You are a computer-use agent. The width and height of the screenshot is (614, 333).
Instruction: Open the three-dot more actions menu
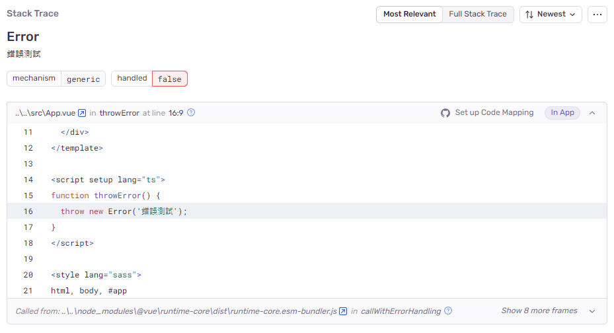click(x=597, y=14)
